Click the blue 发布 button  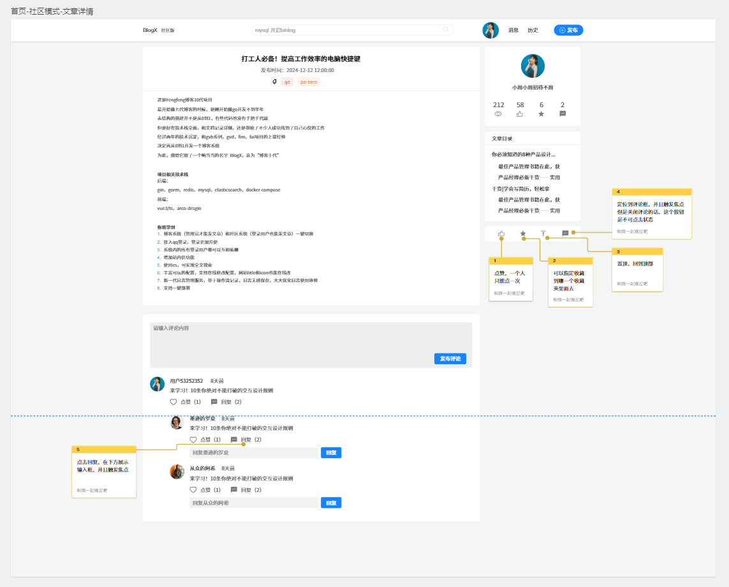click(x=568, y=30)
